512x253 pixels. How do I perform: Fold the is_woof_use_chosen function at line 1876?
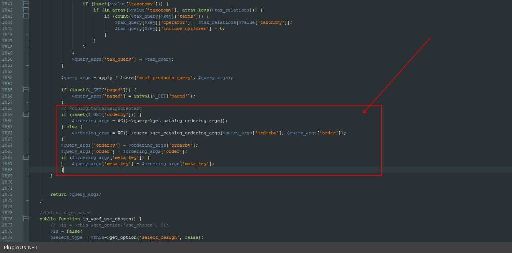pos(26,219)
